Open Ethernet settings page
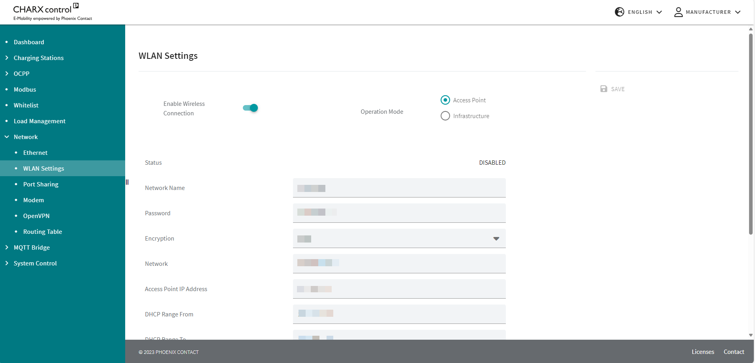Viewport: 755px width, 363px height. pyautogui.click(x=35, y=152)
